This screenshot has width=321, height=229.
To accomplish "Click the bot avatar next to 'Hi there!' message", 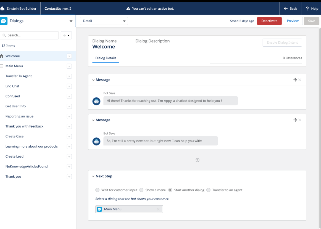I will click(96, 101).
